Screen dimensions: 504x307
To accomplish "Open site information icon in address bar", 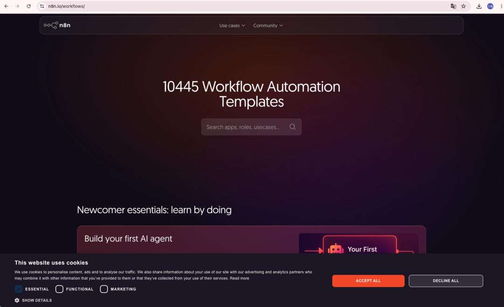I will [x=42, y=6].
